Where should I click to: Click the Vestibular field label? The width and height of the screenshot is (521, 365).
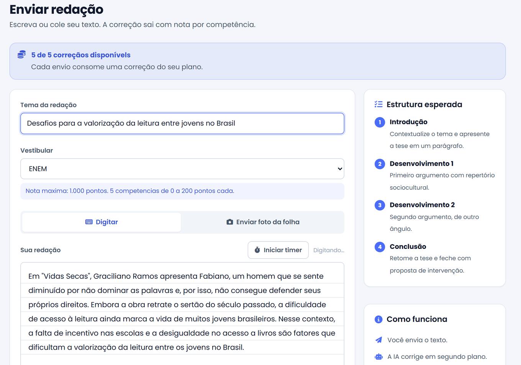click(36, 150)
